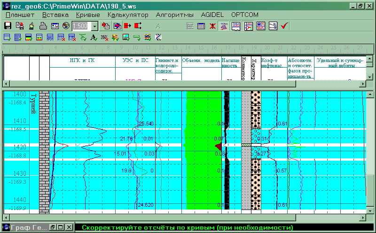Click the document-with-floppy save-as icon
Image resolution: width=376 pixels, height=233 pixels.
click(19, 26)
